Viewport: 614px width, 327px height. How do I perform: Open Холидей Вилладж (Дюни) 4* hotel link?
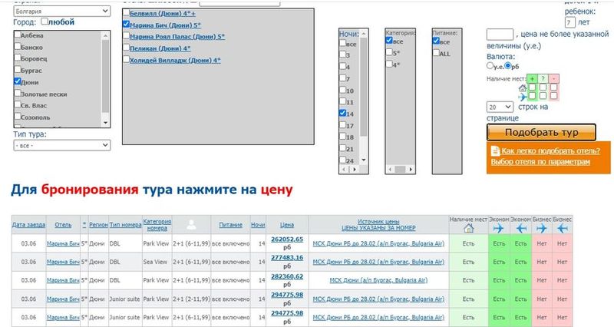tap(175, 61)
